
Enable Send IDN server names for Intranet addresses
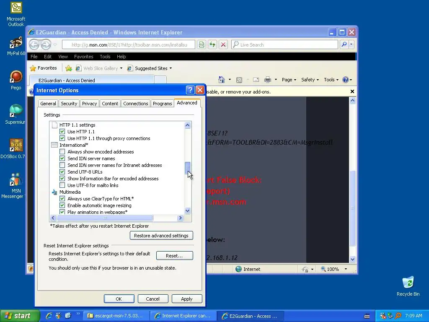tap(62, 165)
